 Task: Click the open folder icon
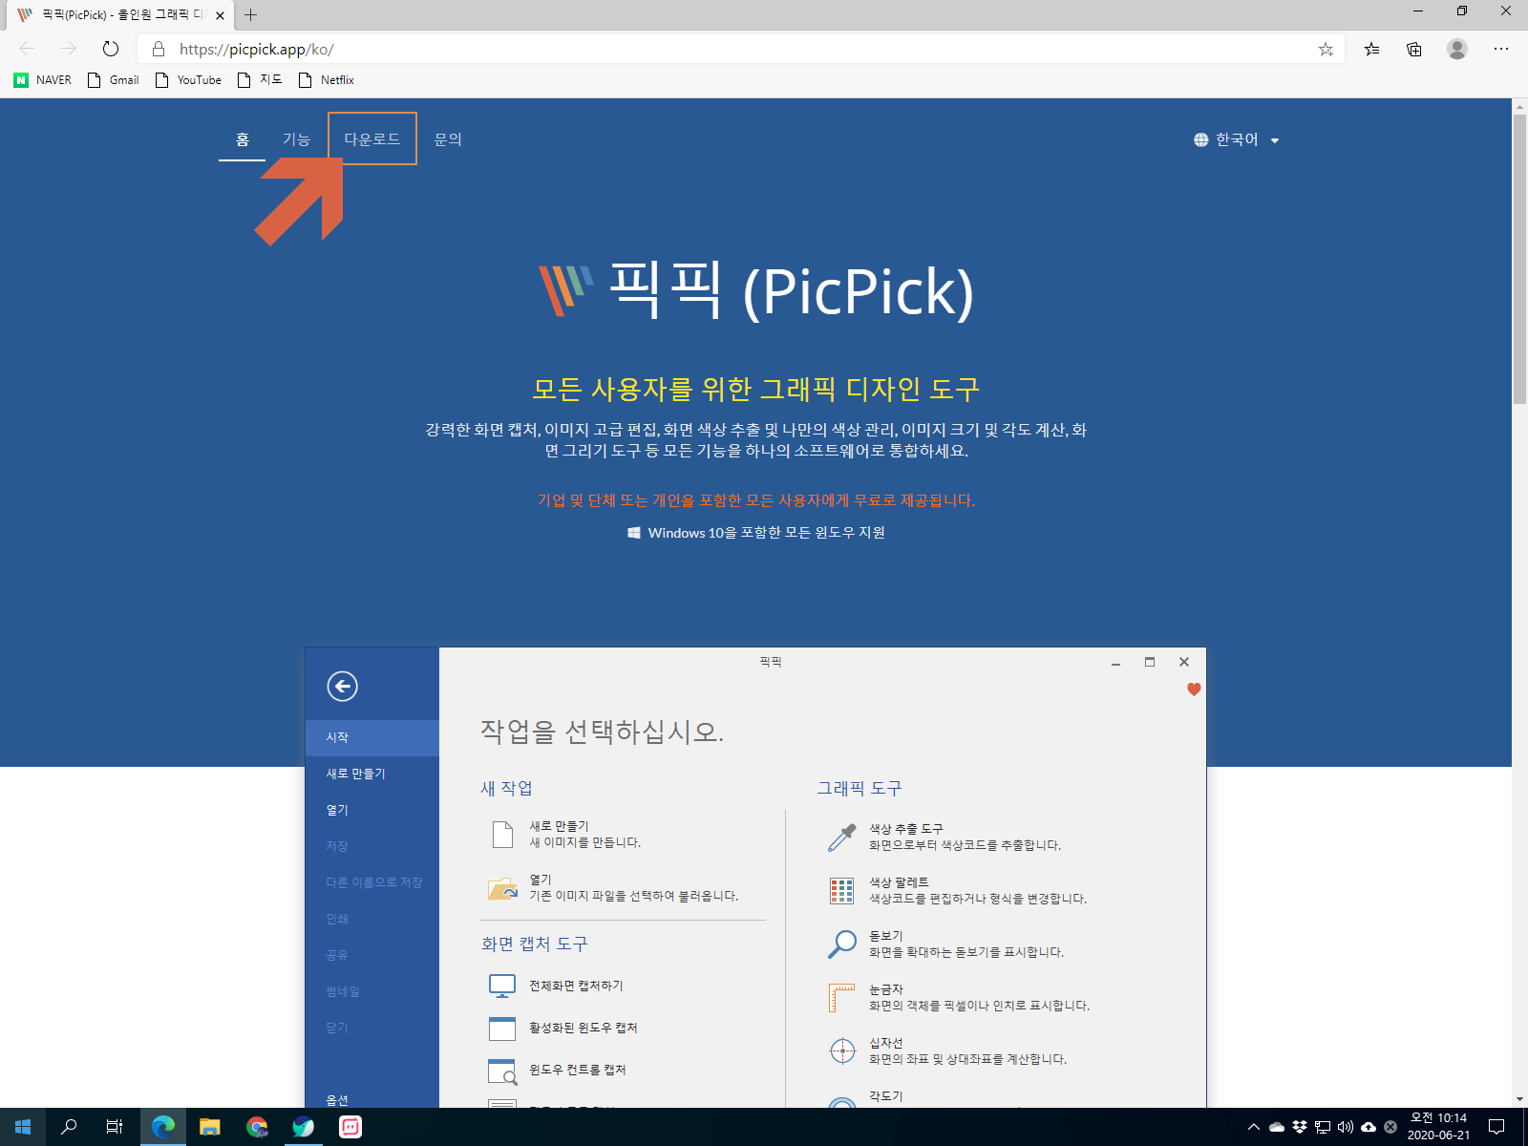(502, 888)
